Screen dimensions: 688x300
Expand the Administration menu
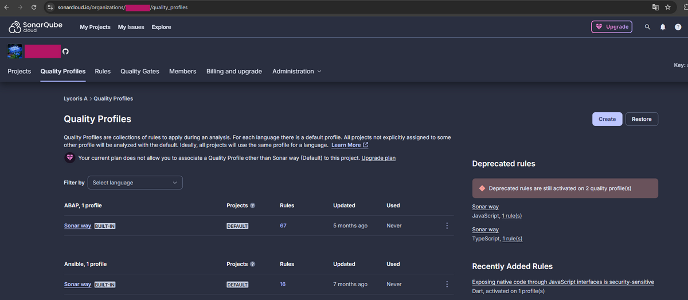coord(296,72)
